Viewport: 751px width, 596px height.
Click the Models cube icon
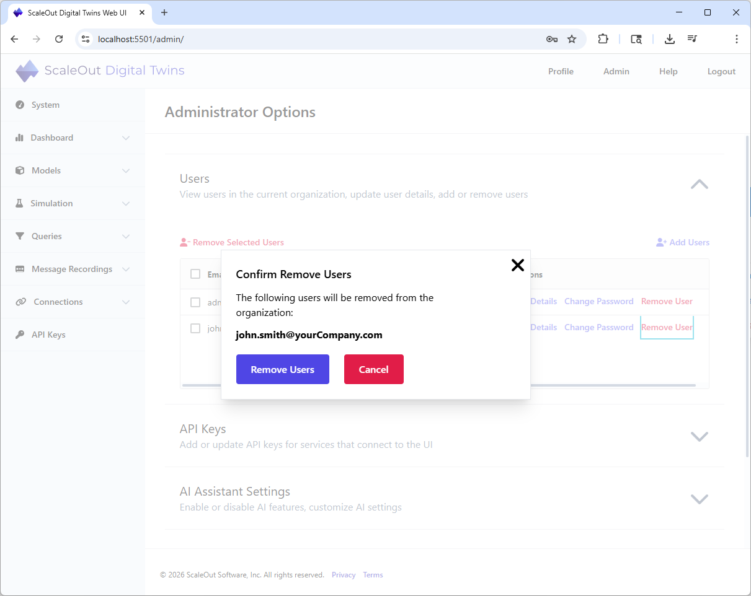(x=20, y=170)
